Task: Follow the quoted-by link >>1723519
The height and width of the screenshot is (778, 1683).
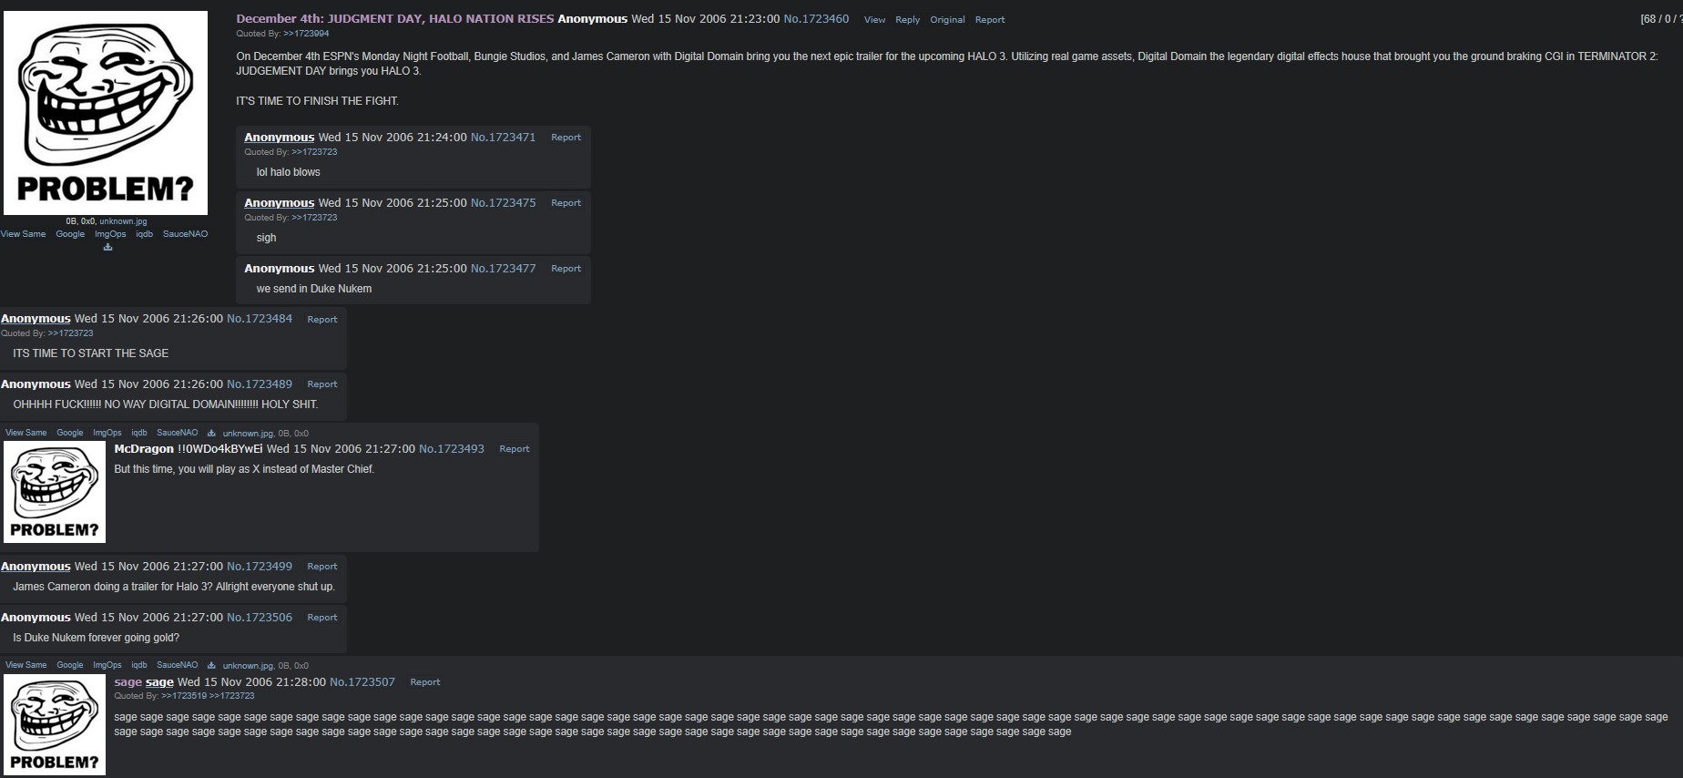Action: 184,696
